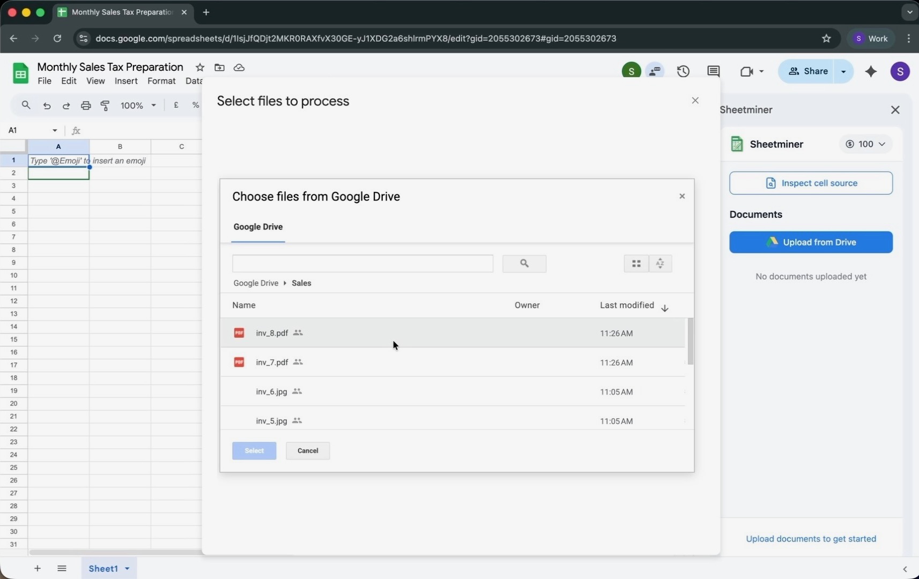Image resolution: width=919 pixels, height=579 pixels.
Task: Open the Insert menu
Action: point(126,81)
